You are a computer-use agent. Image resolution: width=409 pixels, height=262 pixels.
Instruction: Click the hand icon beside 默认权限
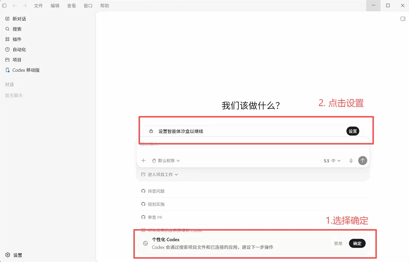[154, 160]
